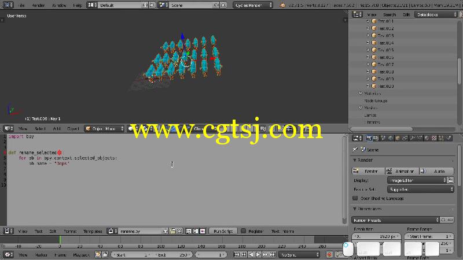Open the Feature Set dropdown

(x=421, y=190)
